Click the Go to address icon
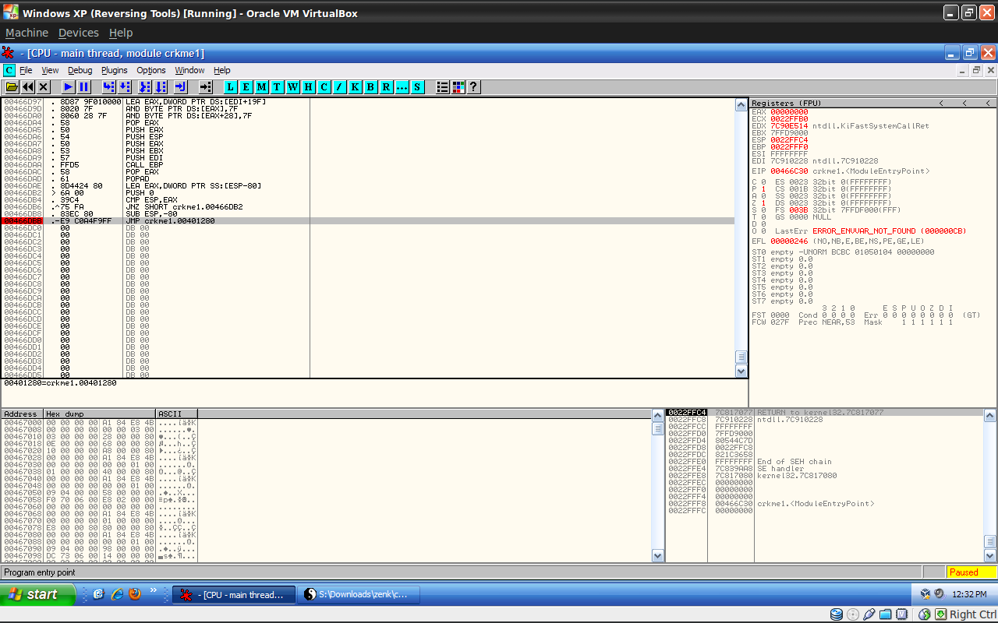The image size is (998, 623). tap(206, 87)
